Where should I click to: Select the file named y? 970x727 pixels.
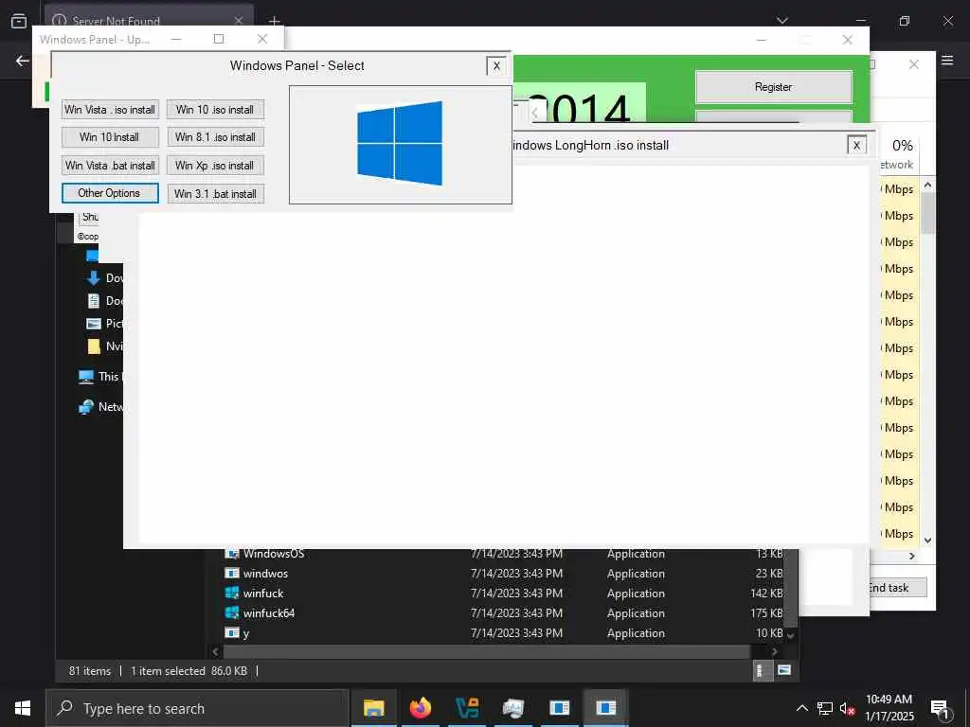pos(245,633)
